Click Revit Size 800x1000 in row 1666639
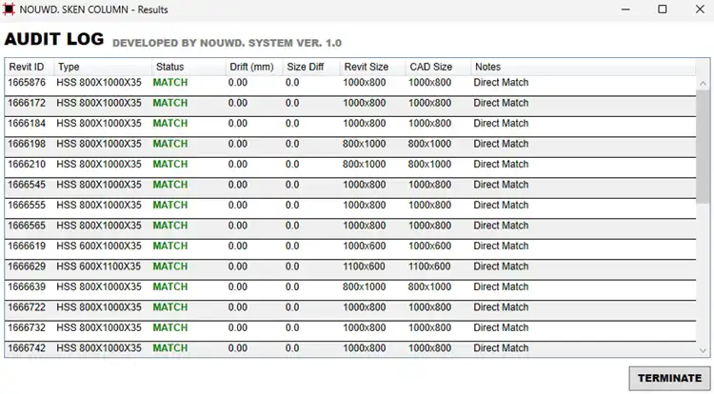Viewport: 714px width, 394px height. (365, 287)
